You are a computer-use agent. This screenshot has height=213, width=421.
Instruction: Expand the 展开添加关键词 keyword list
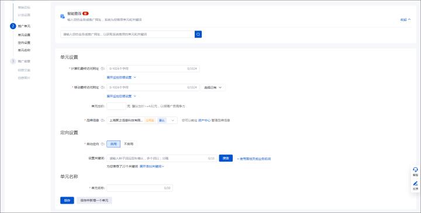coord(151,167)
